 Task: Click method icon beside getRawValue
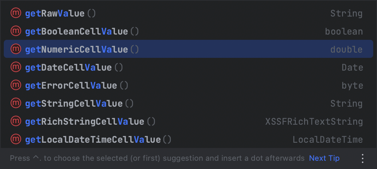click(15, 14)
